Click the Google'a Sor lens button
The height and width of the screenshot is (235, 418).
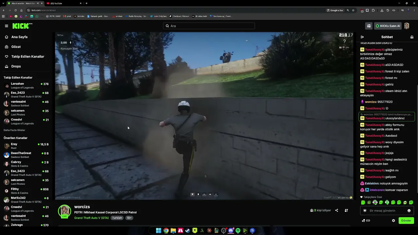click(x=335, y=10)
